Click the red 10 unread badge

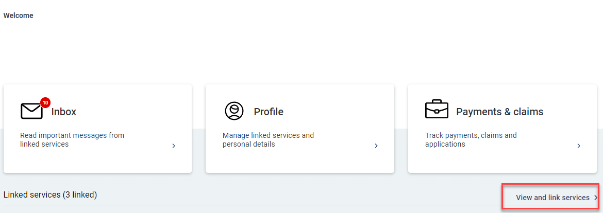tap(45, 102)
